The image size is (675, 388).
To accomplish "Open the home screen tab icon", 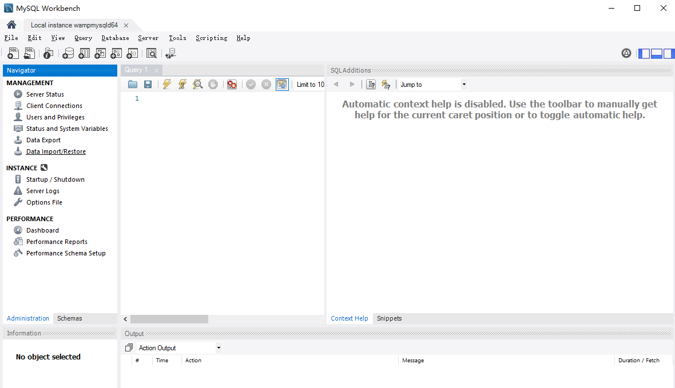I will pos(11,25).
